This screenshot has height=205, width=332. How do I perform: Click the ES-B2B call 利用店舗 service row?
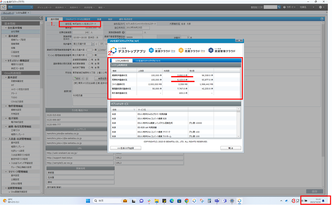click(x=174, y=128)
